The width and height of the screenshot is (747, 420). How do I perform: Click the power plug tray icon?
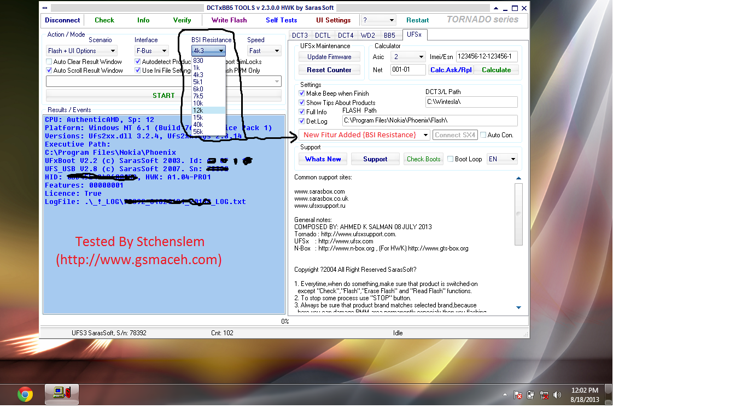coord(530,395)
